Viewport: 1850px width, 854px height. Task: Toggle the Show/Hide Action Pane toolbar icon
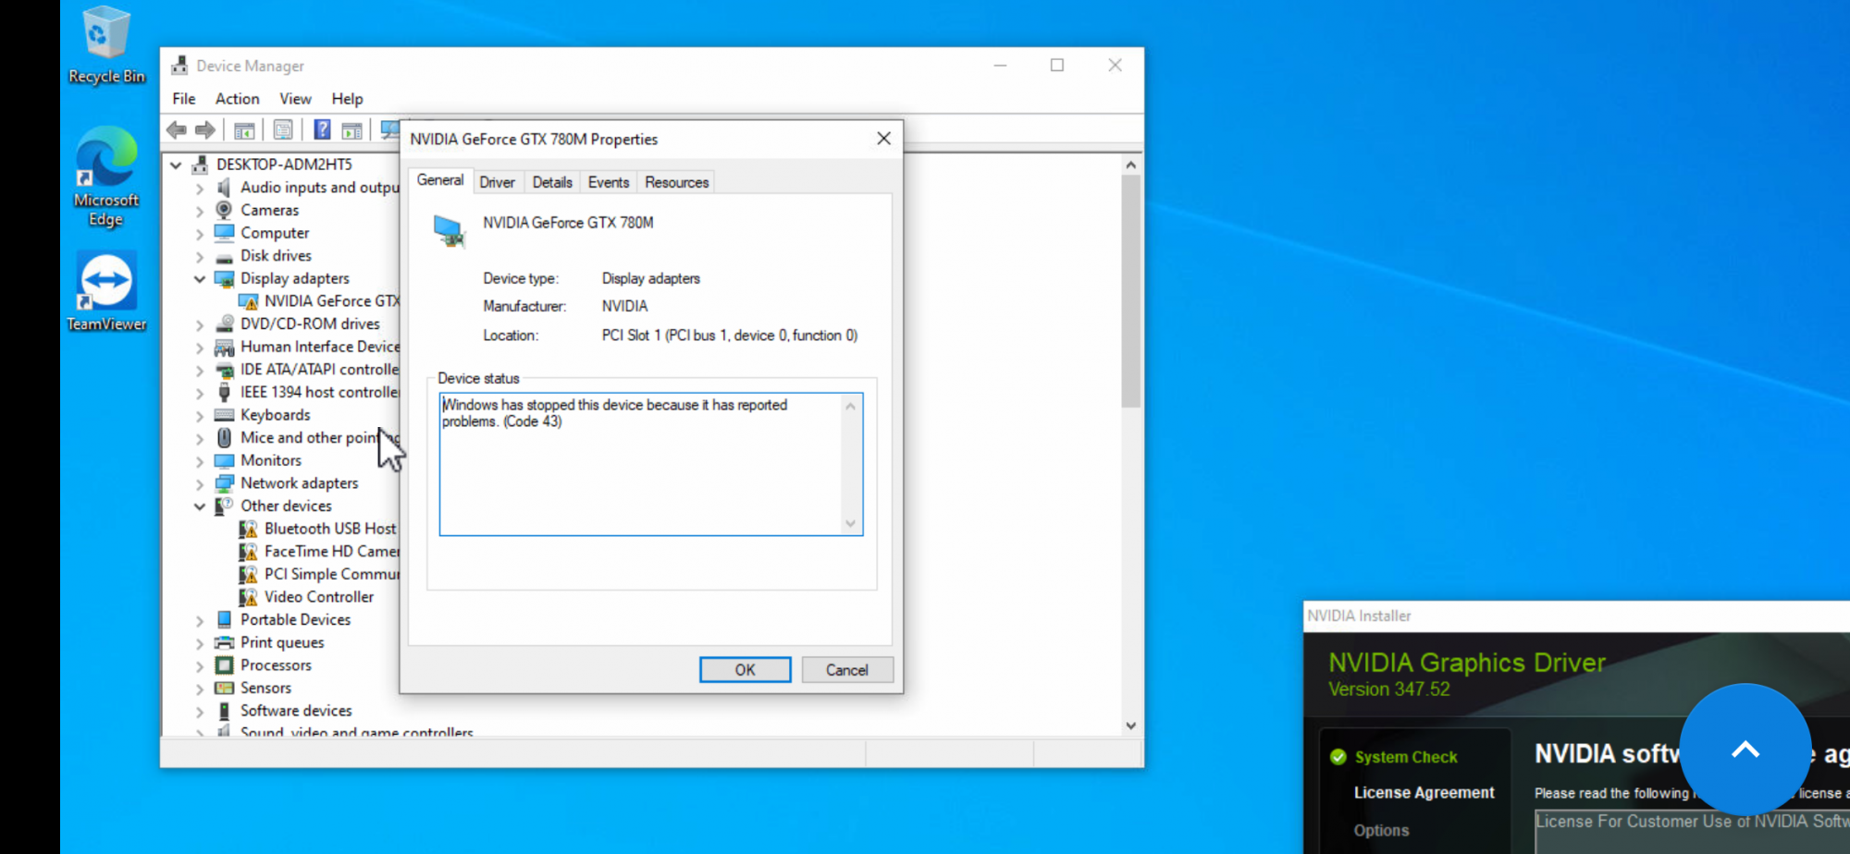pos(351,130)
